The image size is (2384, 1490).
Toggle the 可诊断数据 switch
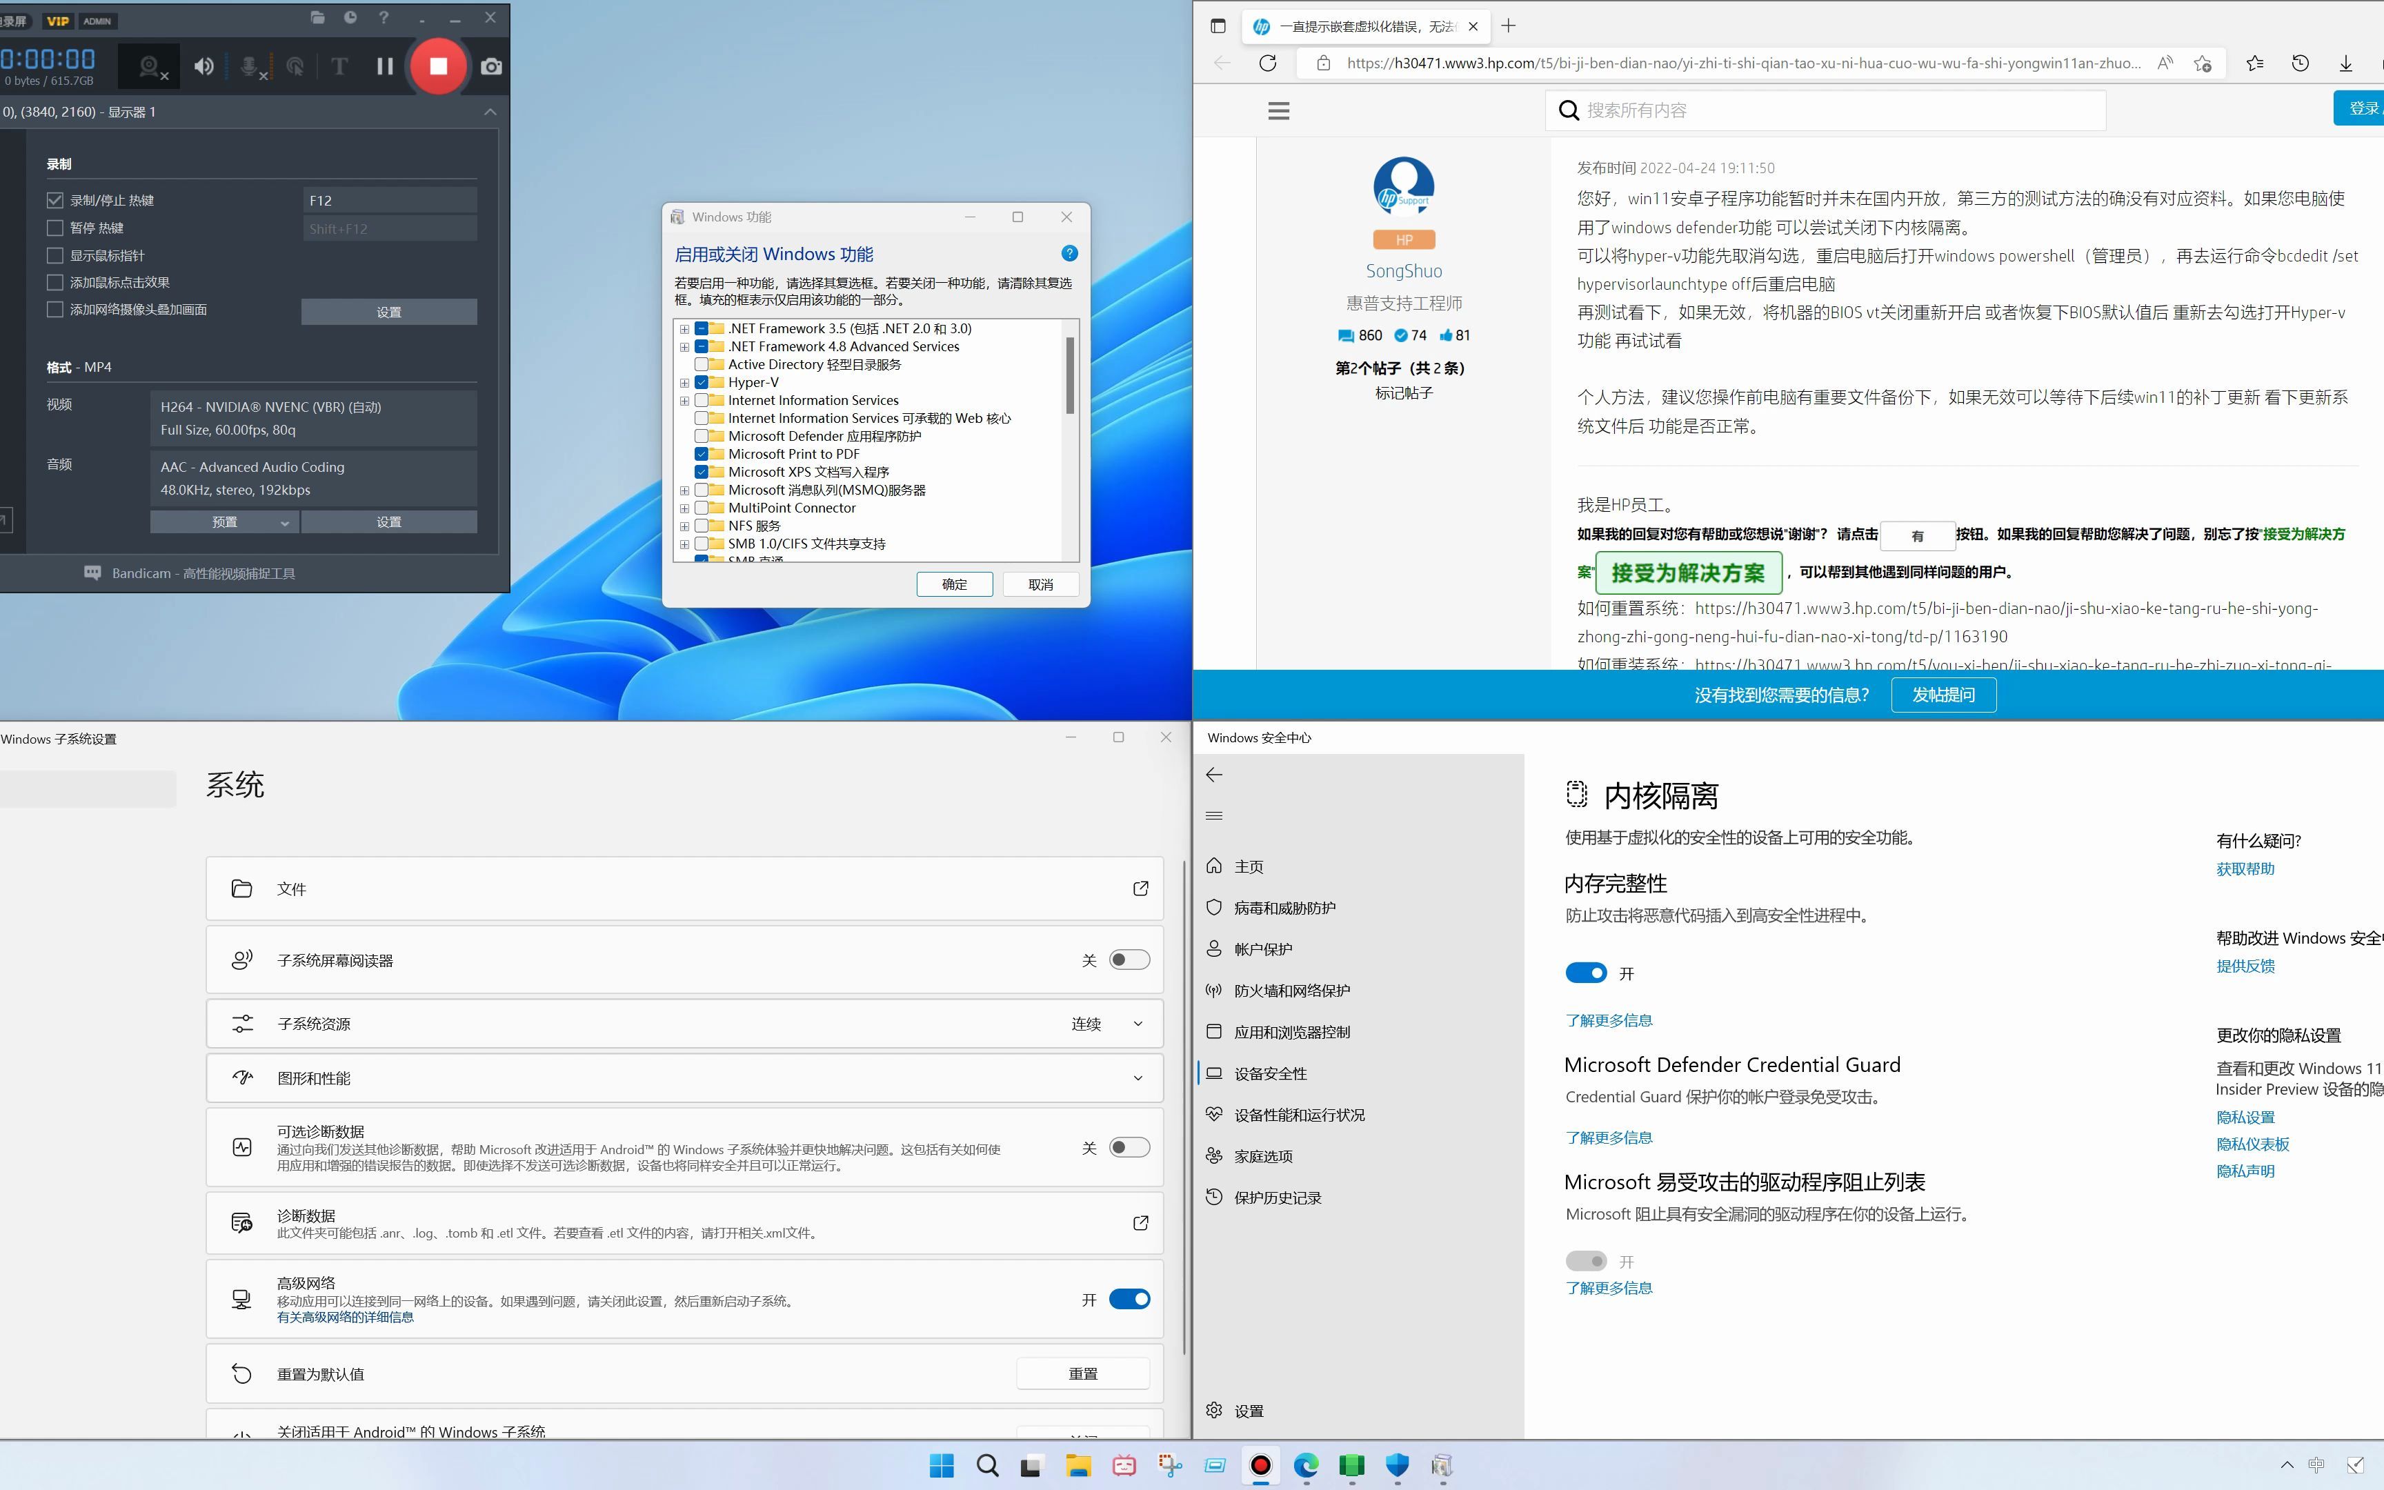point(1124,1146)
